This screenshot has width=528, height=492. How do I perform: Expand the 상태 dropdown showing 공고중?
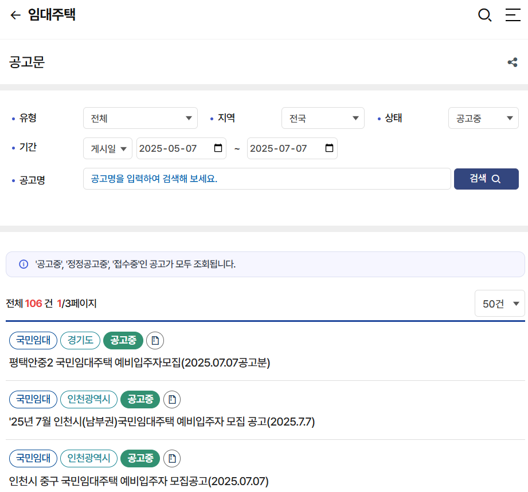(x=483, y=118)
